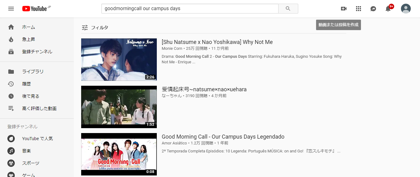Click the flame icon beside 急上昇
This screenshot has width=420, height=177.
pyautogui.click(x=11, y=39)
